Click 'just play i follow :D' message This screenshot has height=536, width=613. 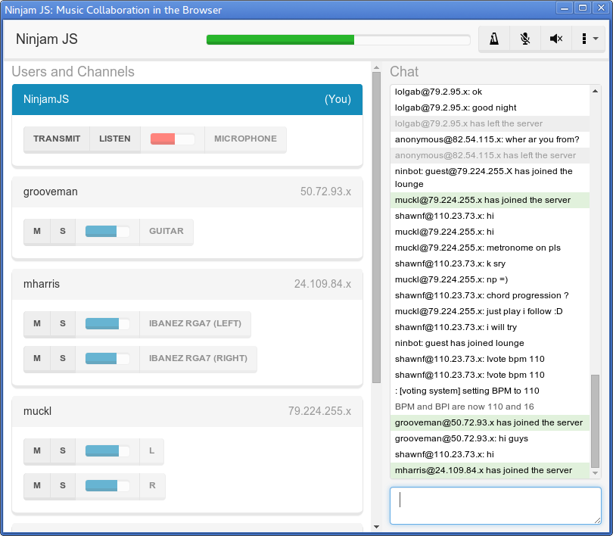click(490, 311)
